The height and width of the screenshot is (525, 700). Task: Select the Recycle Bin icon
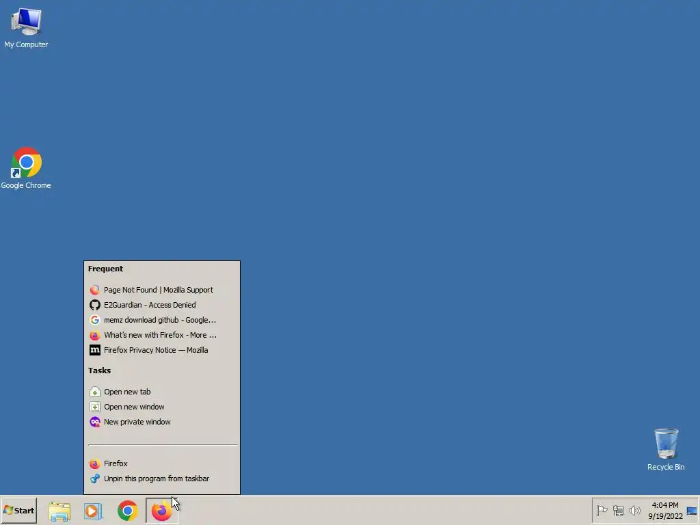tap(666, 450)
